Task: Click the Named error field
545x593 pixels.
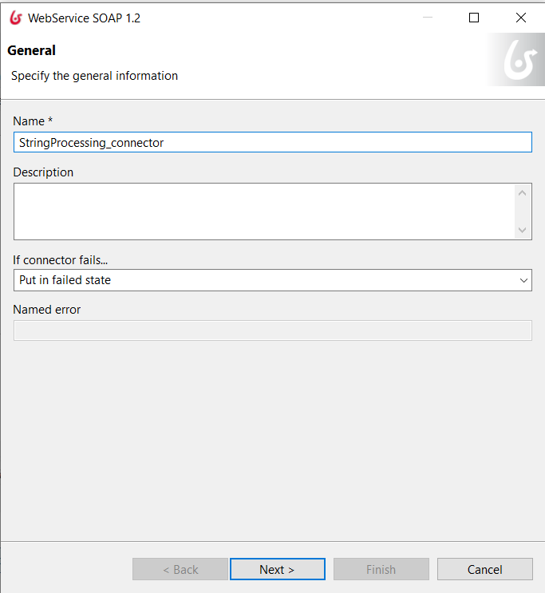Action: (x=273, y=330)
